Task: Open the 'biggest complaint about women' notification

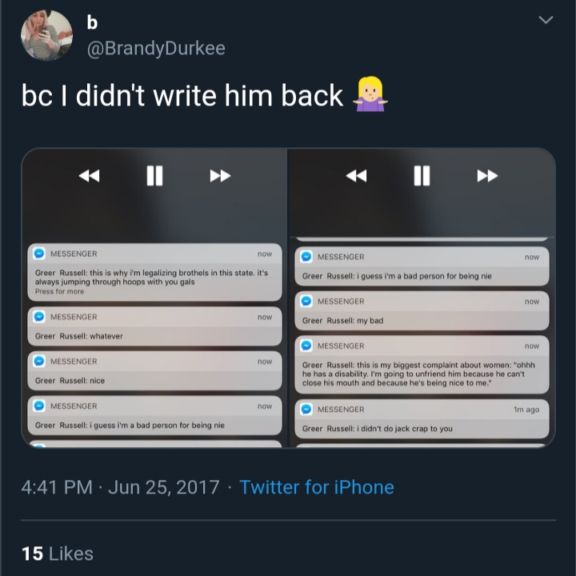Action: [x=422, y=365]
